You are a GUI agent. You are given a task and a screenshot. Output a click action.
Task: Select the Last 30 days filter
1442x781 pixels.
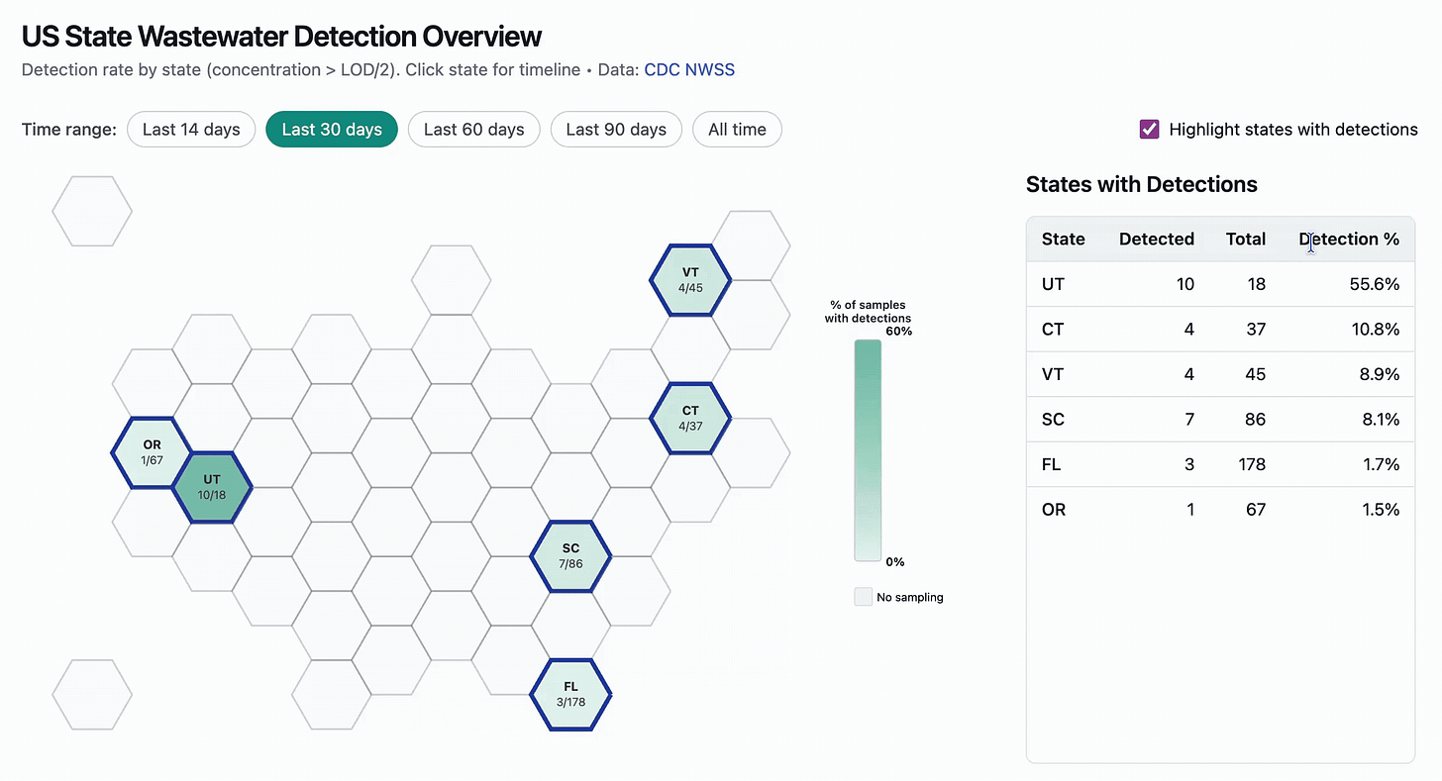pos(332,130)
